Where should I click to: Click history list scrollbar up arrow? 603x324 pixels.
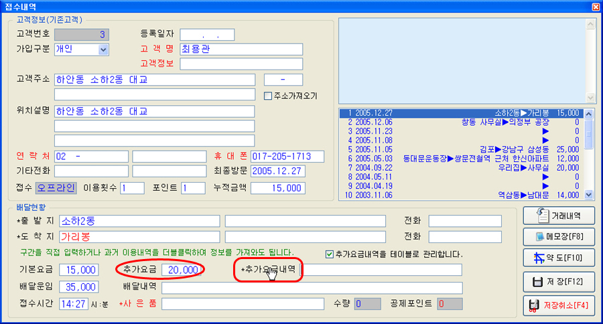[589, 114]
